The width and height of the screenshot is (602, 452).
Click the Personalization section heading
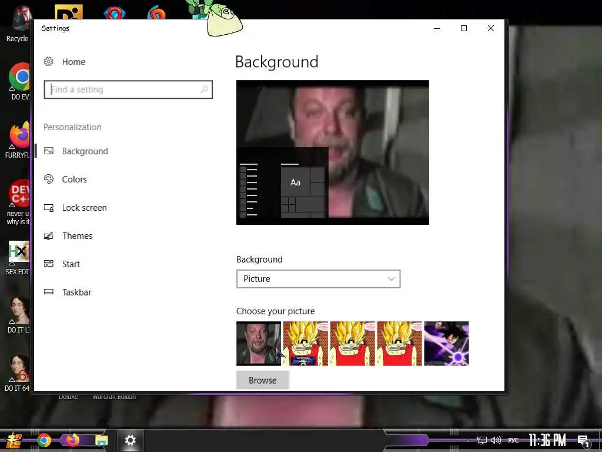[x=72, y=127]
